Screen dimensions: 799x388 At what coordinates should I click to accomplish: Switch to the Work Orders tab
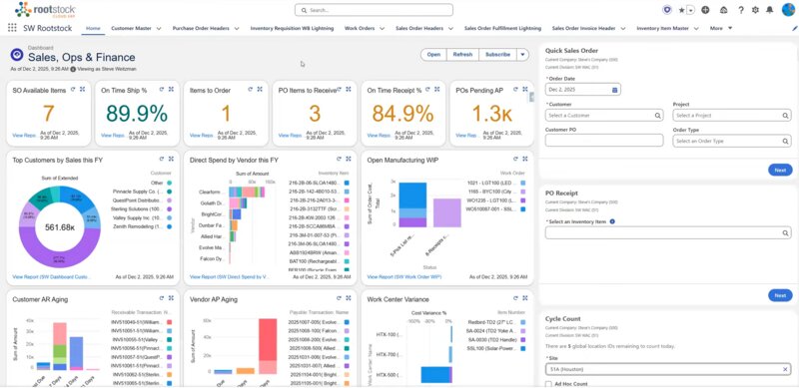(x=360, y=29)
